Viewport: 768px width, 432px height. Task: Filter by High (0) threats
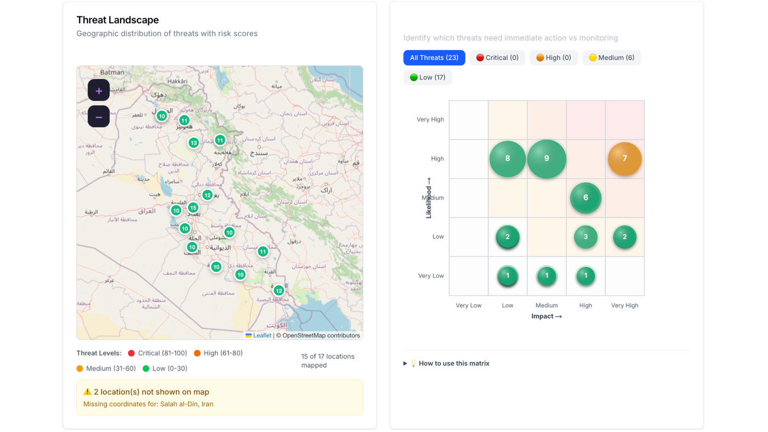tap(553, 58)
